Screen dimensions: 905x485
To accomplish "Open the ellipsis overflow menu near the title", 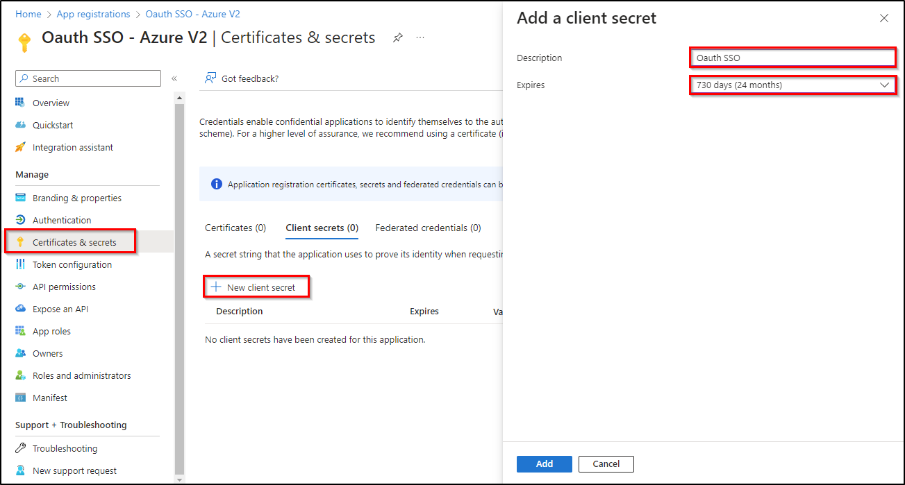I will point(420,39).
